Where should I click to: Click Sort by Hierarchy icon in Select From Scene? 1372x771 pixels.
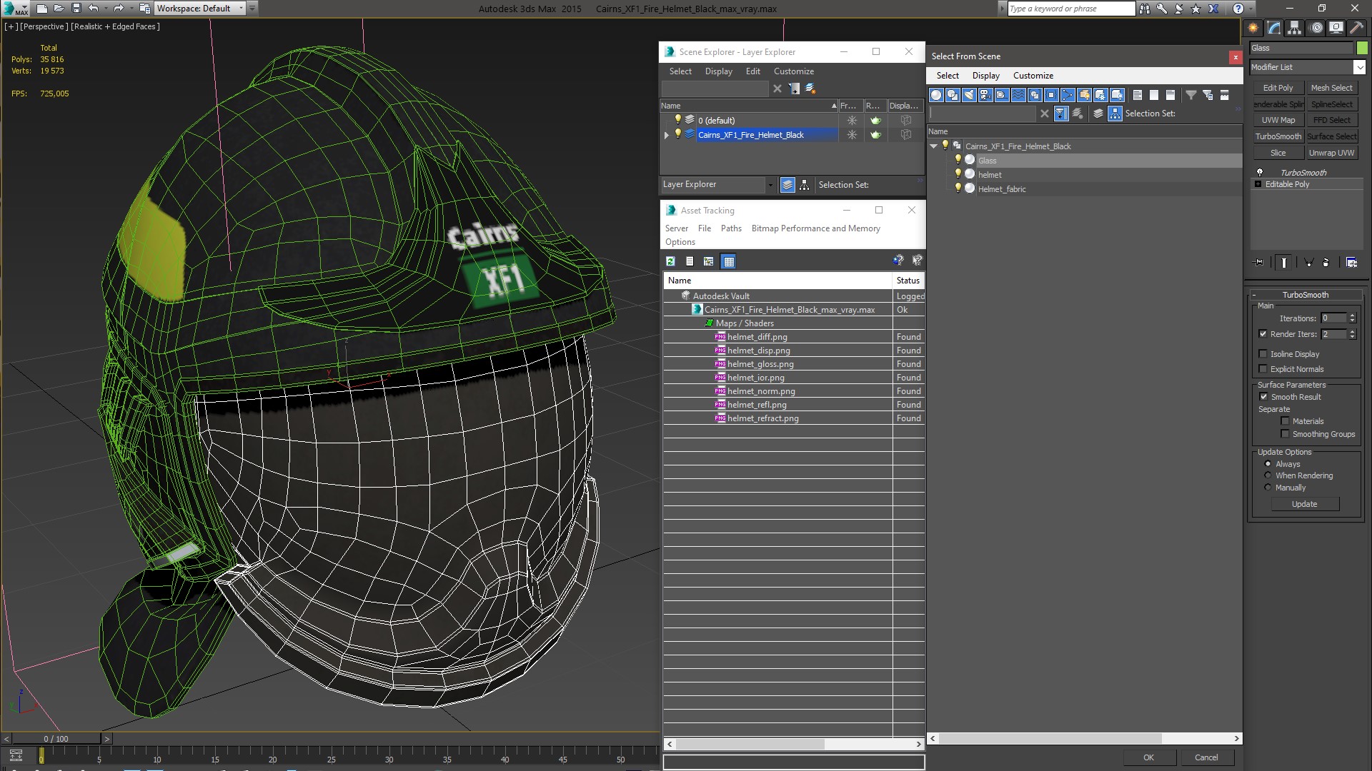[1115, 114]
